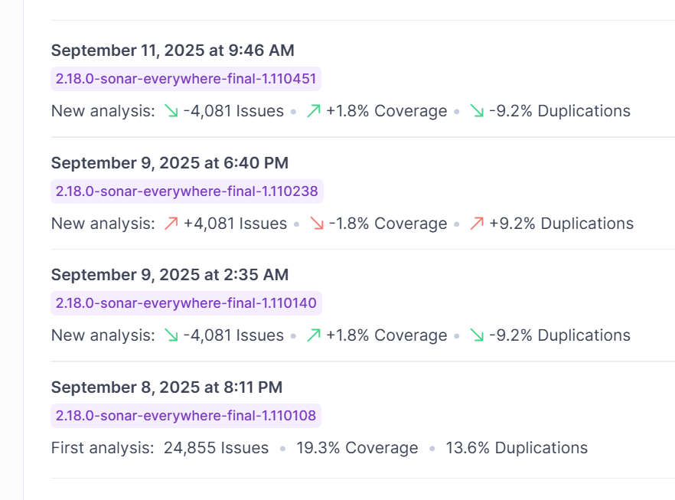Click the red down-arrow beside -1.8% Coverage
Viewport: 675px width, 500px height.
tap(316, 224)
